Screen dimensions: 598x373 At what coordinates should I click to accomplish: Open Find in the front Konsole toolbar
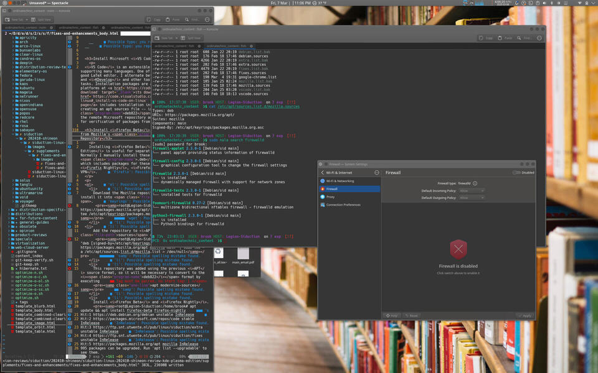point(524,38)
